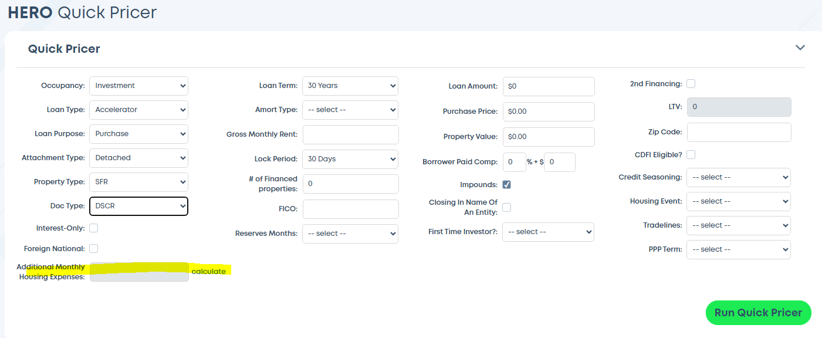Screen dimensions: 822x338
Task: Click the Purchase Price field
Action: pos(549,111)
